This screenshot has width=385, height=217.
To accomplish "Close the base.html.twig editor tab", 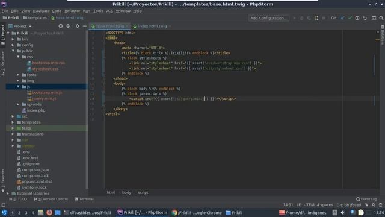I will 127,26.
